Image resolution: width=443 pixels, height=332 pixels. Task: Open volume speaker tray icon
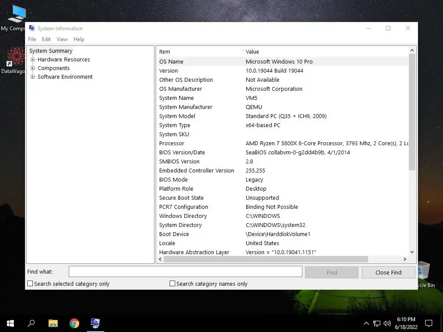(387, 323)
